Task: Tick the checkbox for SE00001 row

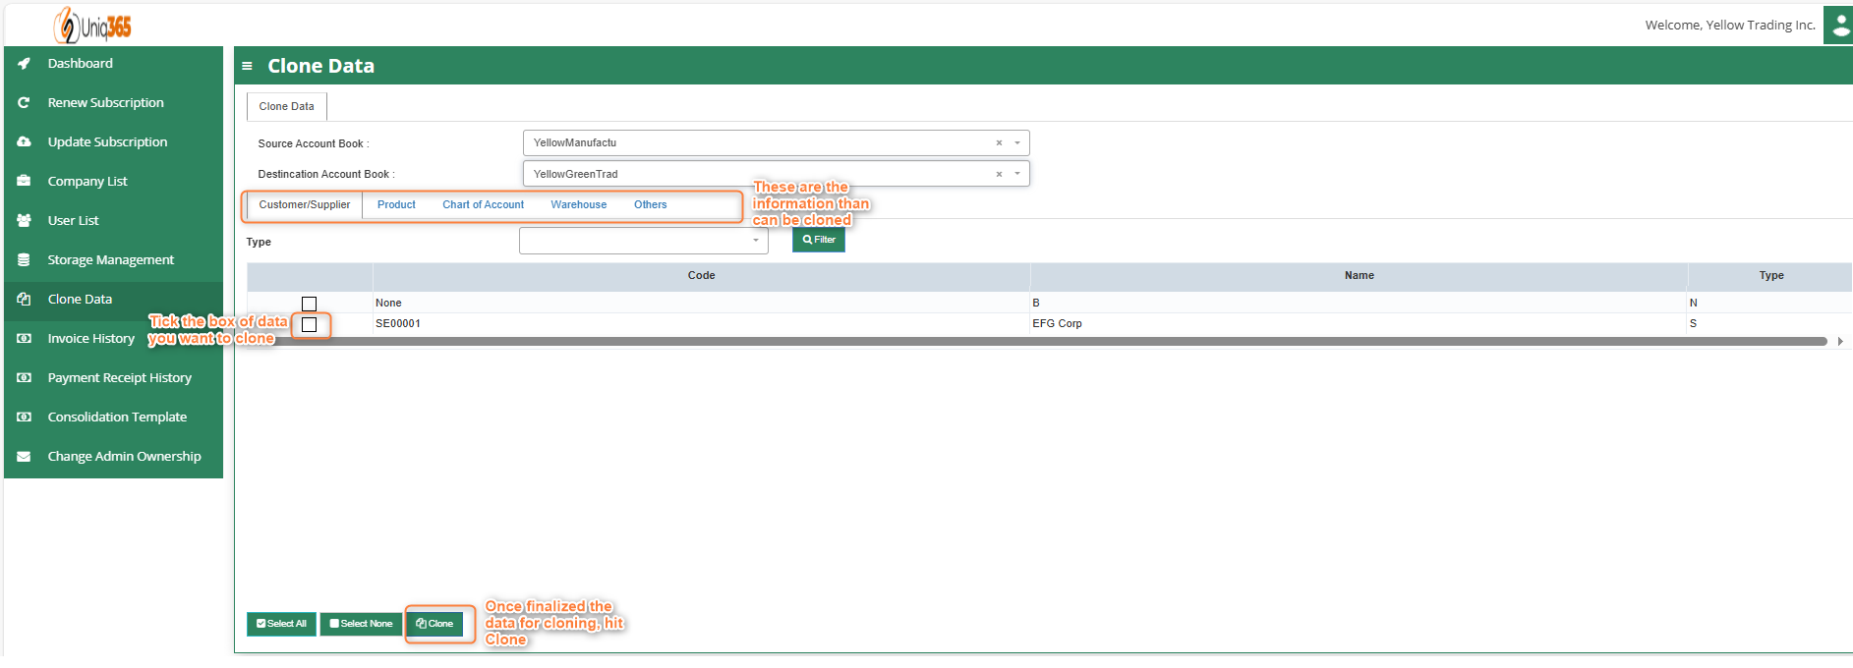Action: click(x=310, y=325)
